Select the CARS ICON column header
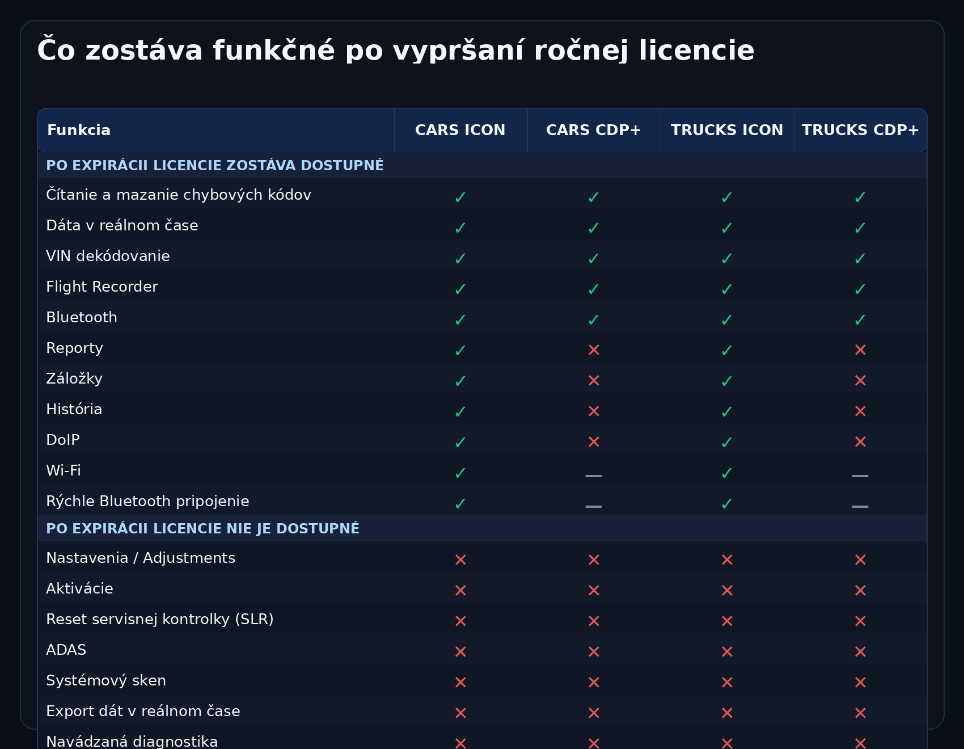The height and width of the screenshot is (749, 964). [x=460, y=130]
